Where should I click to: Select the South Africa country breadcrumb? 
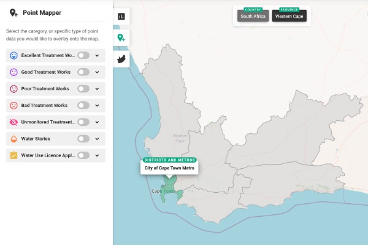coord(253,16)
